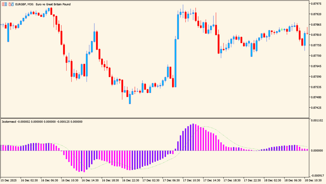Viewport: 326px width, 184px height.
Task: Click the -0.000917 indicator scale label
Action: (317, 176)
